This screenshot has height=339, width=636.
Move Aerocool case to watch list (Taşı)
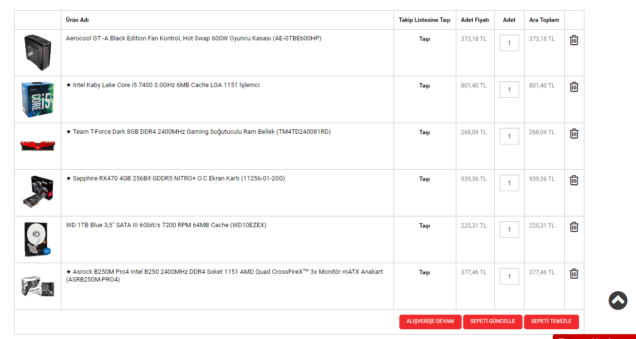[x=425, y=39]
